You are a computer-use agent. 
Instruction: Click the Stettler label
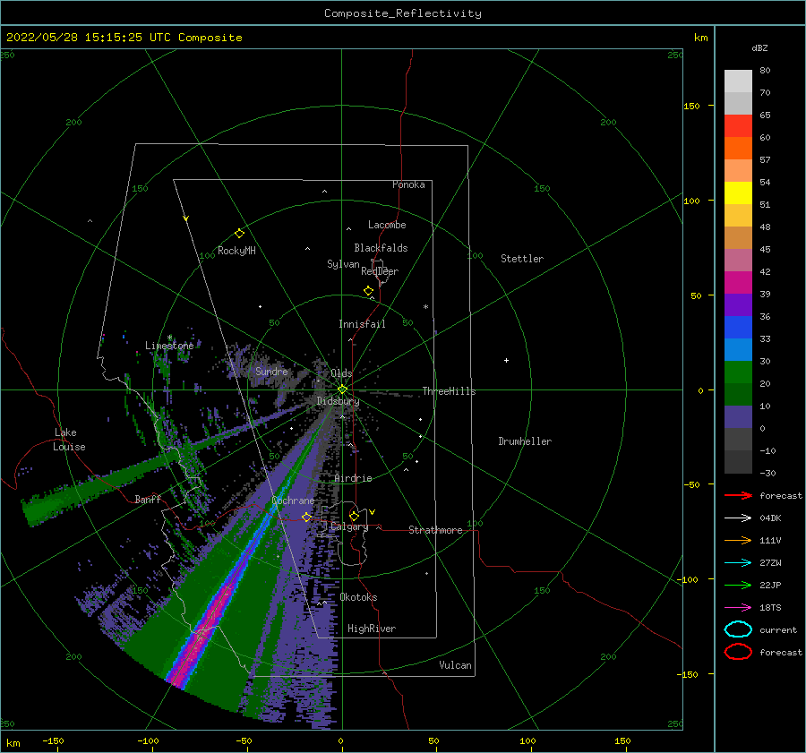click(522, 259)
